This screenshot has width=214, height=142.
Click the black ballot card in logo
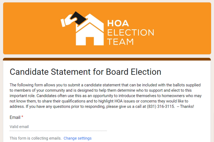pyautogui.click(x=78, y=18)
